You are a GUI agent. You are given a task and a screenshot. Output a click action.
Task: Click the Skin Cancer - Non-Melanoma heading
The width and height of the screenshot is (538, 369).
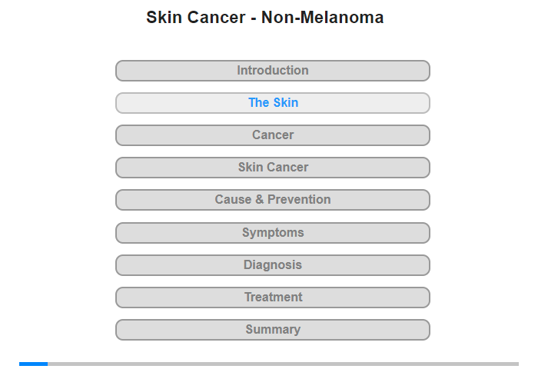tap(265, 18)
